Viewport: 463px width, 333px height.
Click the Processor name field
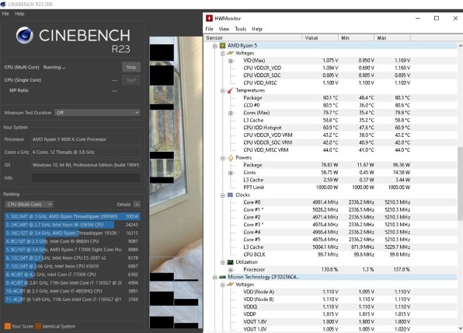[86, 139]
